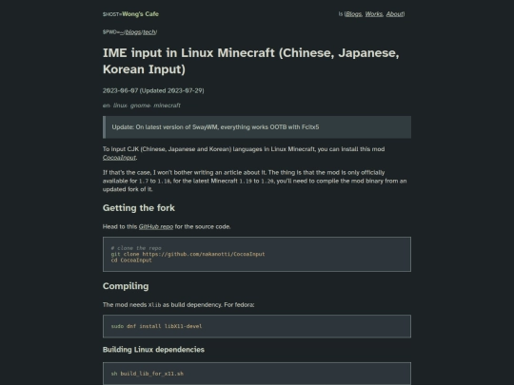Open the Blogs navigation link

(354, 14)
